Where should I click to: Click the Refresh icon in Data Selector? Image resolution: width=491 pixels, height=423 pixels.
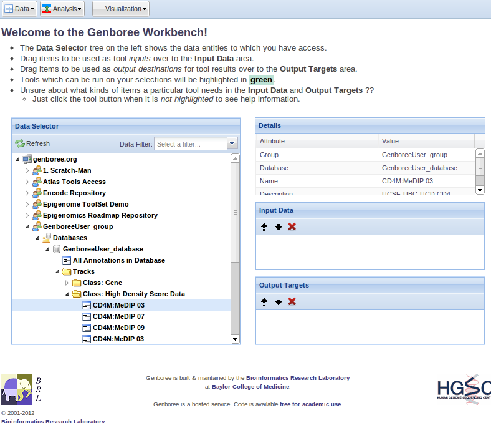pos(20,143)
